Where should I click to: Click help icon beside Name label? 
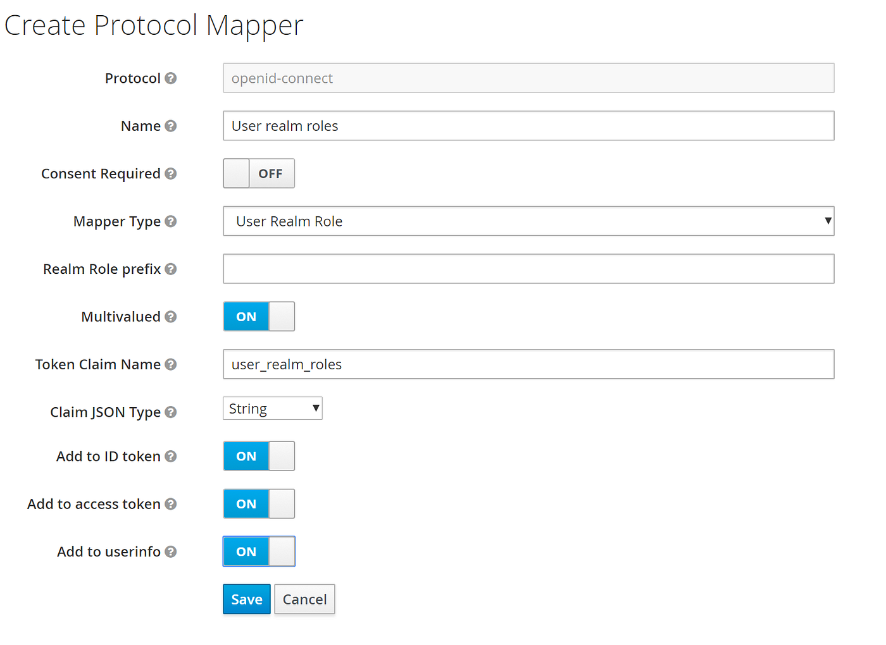point(171,126)
